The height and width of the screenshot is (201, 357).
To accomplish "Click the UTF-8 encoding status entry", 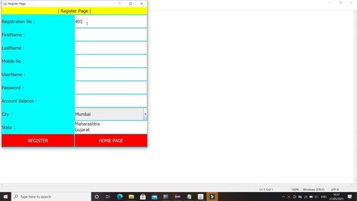I will click(x=335, y=190).
